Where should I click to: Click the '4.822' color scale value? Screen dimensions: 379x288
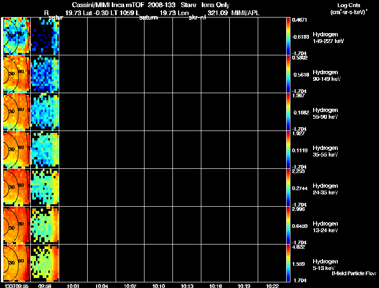[x=298, y=247]
